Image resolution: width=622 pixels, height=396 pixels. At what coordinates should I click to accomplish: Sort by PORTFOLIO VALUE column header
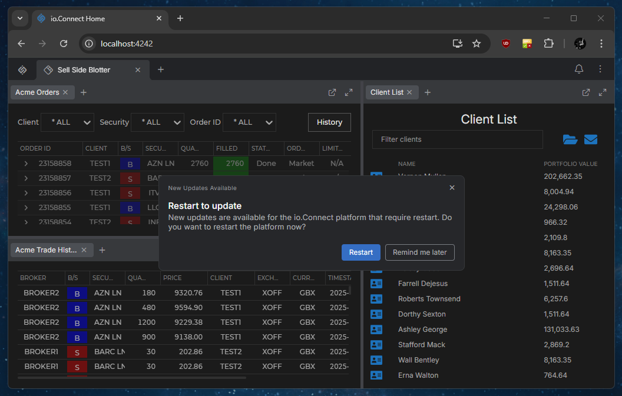tap(570, 164)
